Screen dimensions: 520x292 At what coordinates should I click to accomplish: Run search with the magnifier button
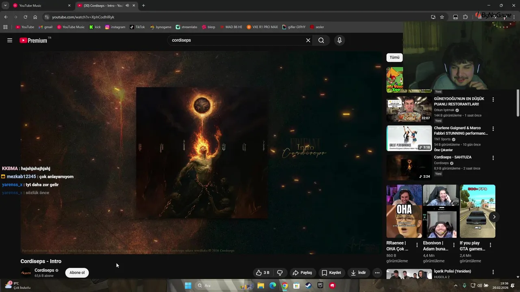[x=321, y=40]
